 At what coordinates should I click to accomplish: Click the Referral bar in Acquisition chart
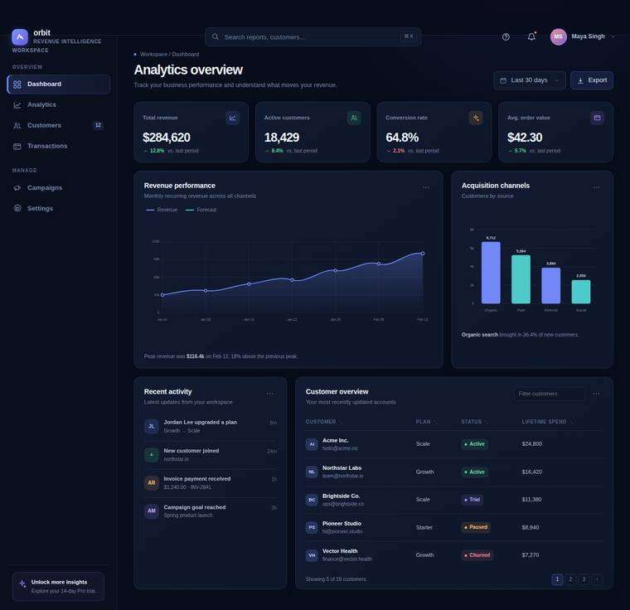coord(551,286)
